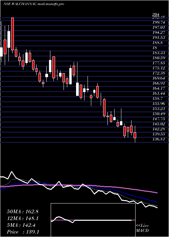This screenshot has width=169, height=237.
Task: Select the 139.55 price axis label
Action: coord(159,134)
